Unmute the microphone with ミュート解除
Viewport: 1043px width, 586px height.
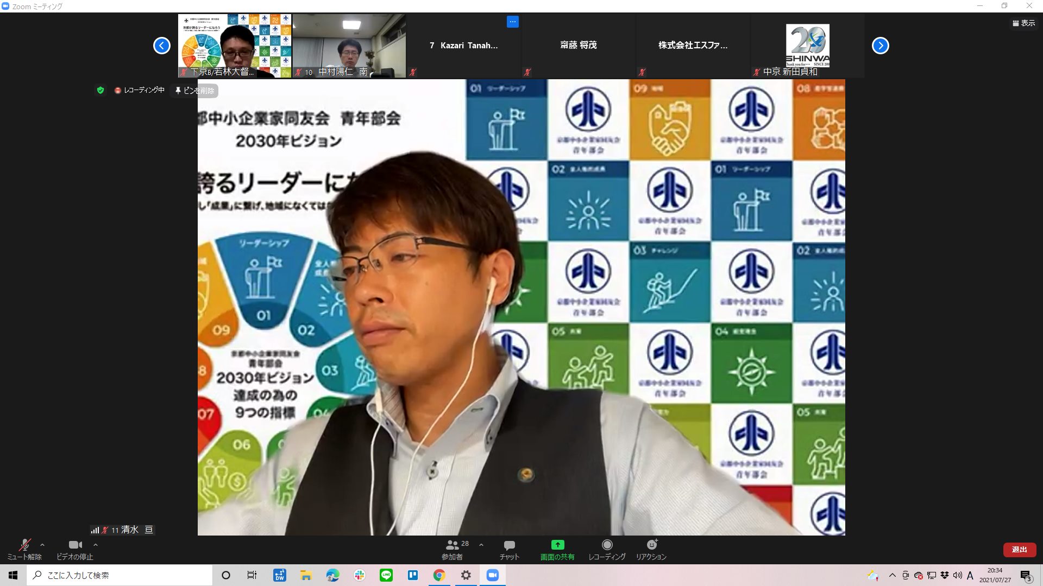(x=24, y=549)
